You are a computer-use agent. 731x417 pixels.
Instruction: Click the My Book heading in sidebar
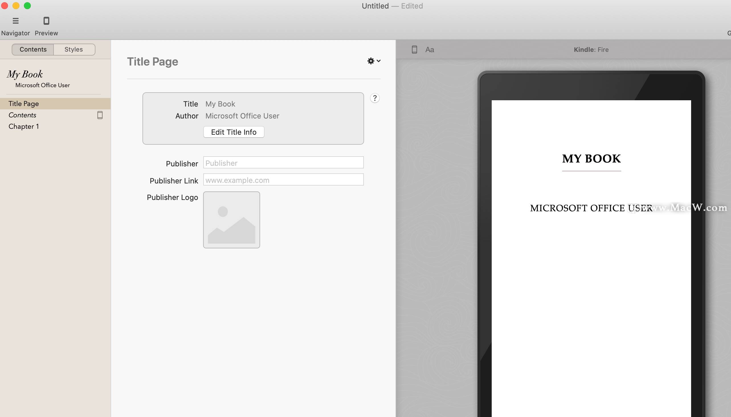(x=24, y=74)
